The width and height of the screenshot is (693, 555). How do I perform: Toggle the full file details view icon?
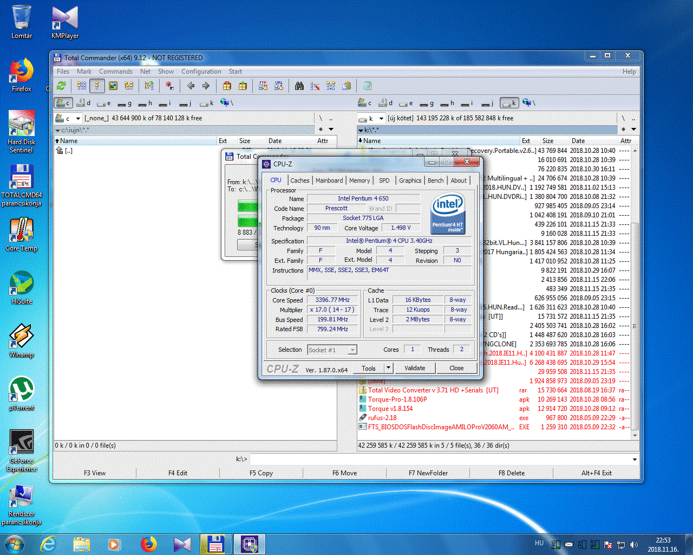(x=97, y=86)
